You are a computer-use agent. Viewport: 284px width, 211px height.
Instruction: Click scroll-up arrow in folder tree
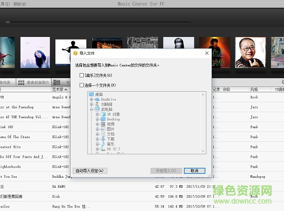(x=203, y=94)
